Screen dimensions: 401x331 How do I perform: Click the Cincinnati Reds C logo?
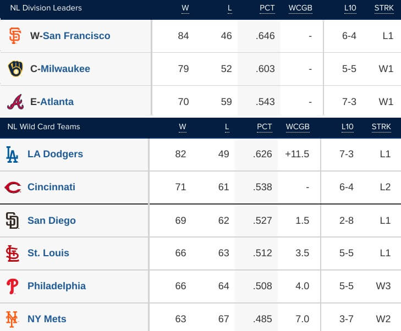click(13, 187)
